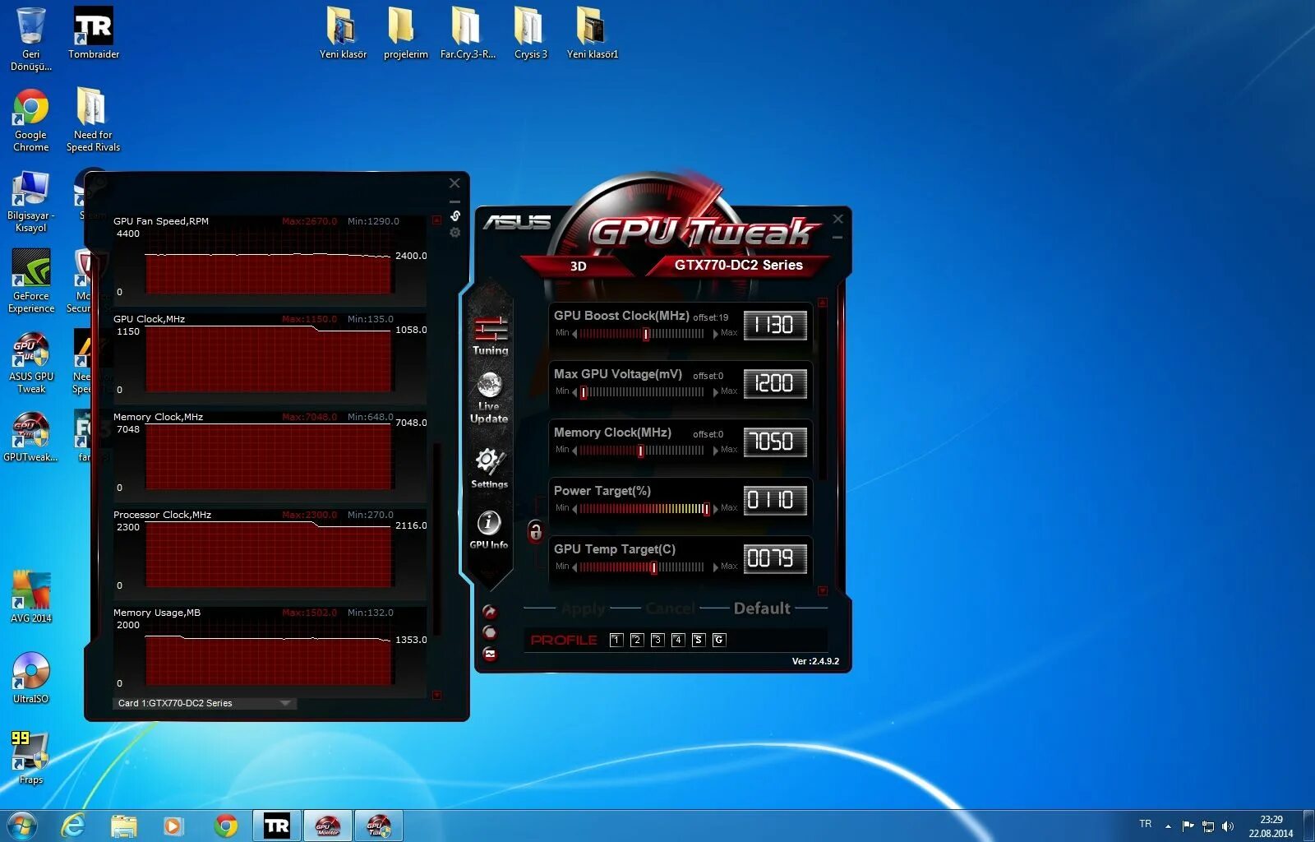The height and width of the screenshot is (842, 1315).
Task: Open the Need for Speed Rivals folder
Action: tap(93, 120)
